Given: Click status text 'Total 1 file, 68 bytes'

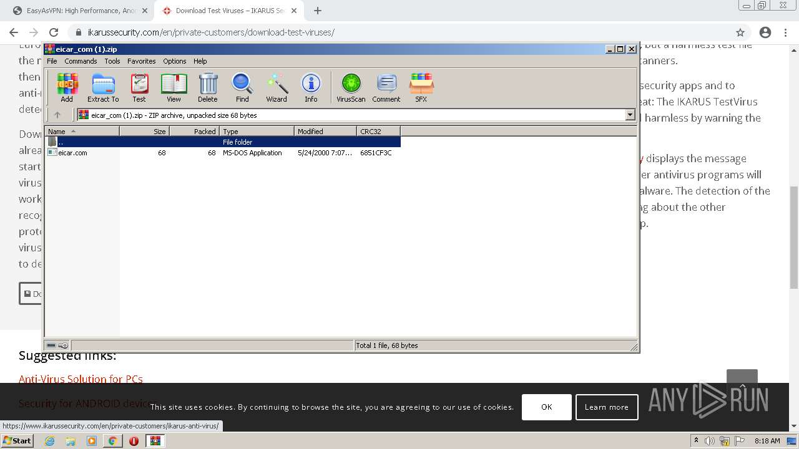Looking at the screenshot, I should pyautogui.click(x=387, y=345).
